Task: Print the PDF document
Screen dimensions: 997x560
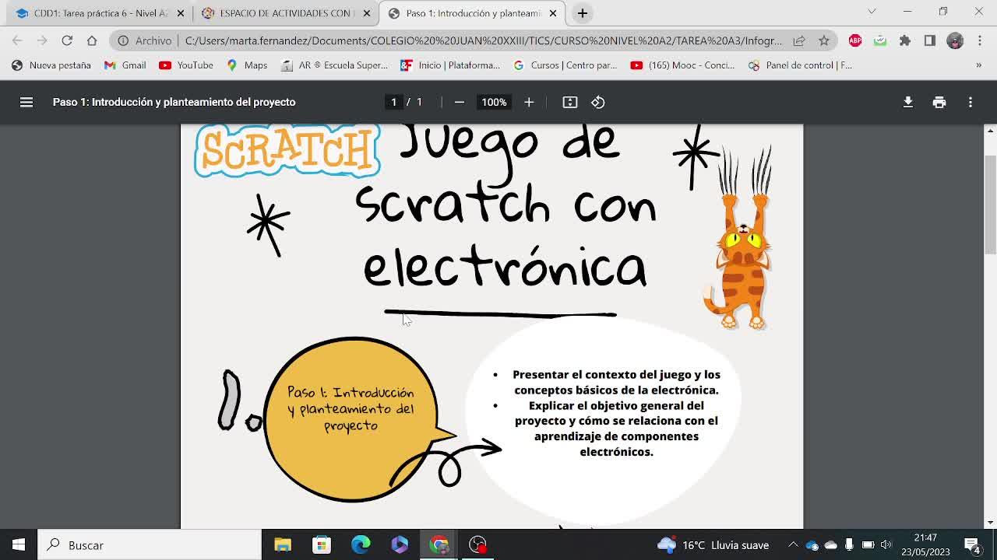Action: [x=939, y=102]
